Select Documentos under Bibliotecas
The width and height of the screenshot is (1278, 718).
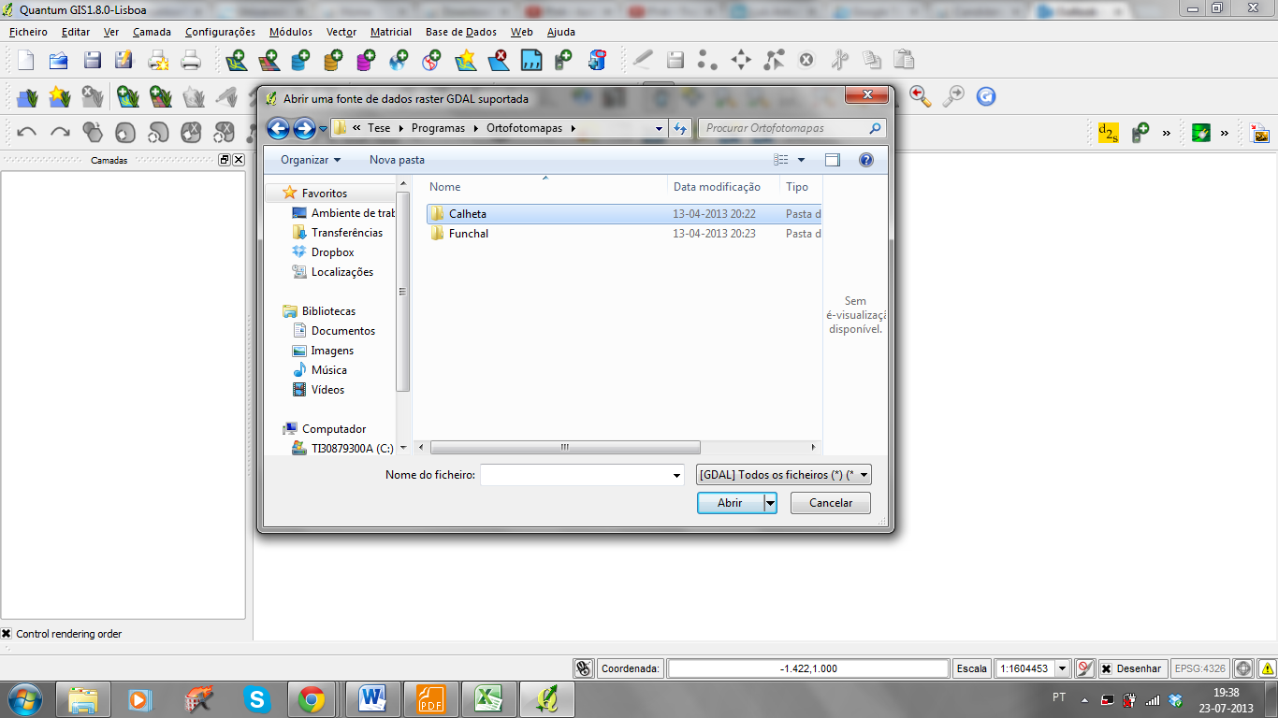(343, 331)
